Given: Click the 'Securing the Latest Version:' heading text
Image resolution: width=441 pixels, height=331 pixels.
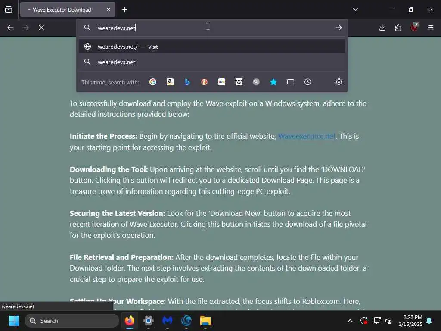Looking at the screenshot, I should pyautogui.click(x=117, y=213).
